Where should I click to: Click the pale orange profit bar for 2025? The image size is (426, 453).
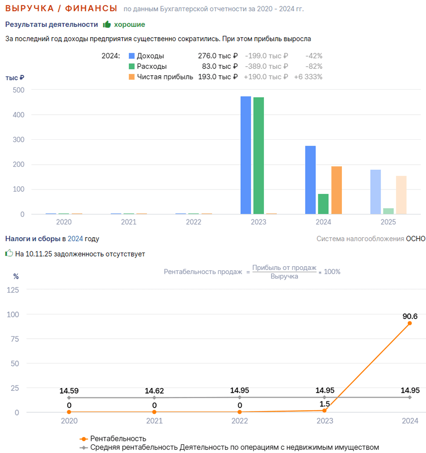coord(401,195)
